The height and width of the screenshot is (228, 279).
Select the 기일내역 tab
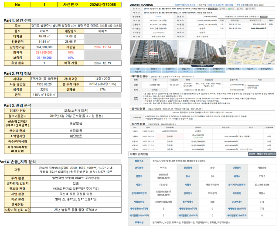point(250,69)
